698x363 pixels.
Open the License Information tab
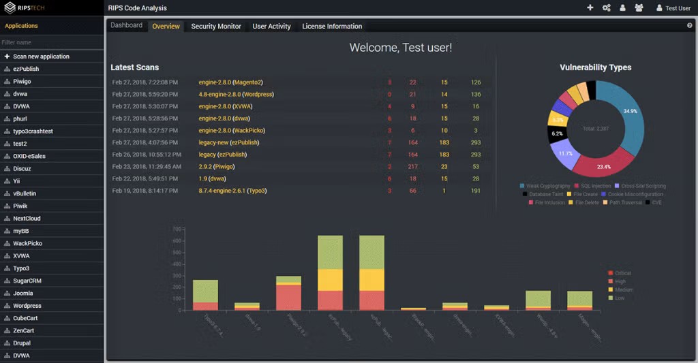332,27
